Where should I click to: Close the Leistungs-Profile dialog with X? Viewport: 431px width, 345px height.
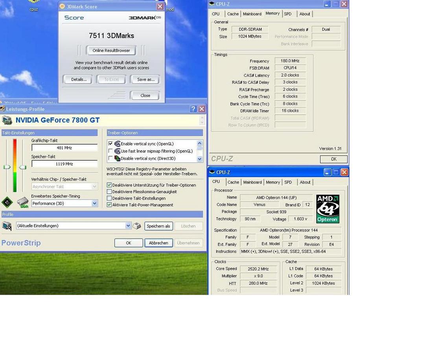[x=202, y=109]
